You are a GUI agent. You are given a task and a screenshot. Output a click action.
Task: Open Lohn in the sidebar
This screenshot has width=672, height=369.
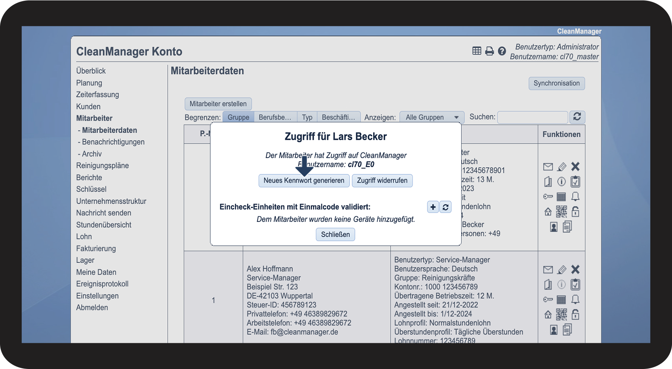point(84,236)
